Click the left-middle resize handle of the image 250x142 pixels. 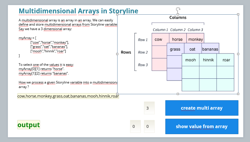[118, 54]
